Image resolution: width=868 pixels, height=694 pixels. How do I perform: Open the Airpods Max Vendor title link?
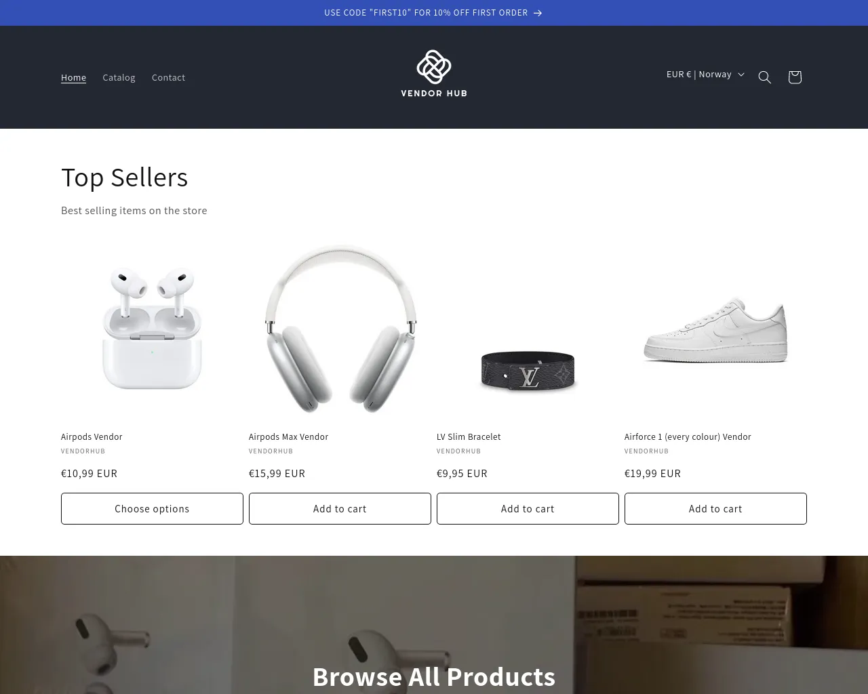(x=288, y=437)
